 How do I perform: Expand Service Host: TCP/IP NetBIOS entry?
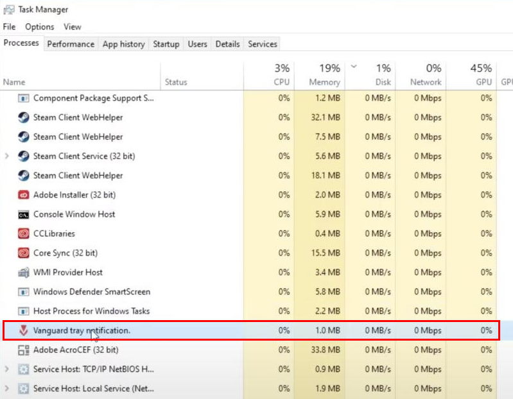click(7, 369)
